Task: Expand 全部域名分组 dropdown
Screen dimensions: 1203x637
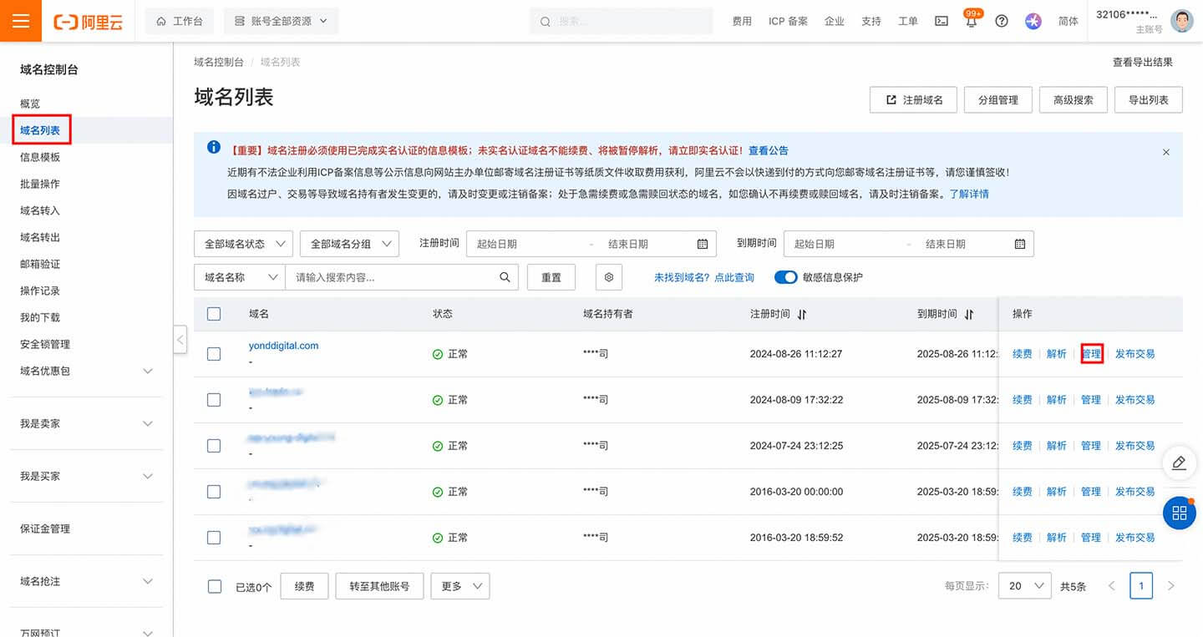Action: pos(349,244)
